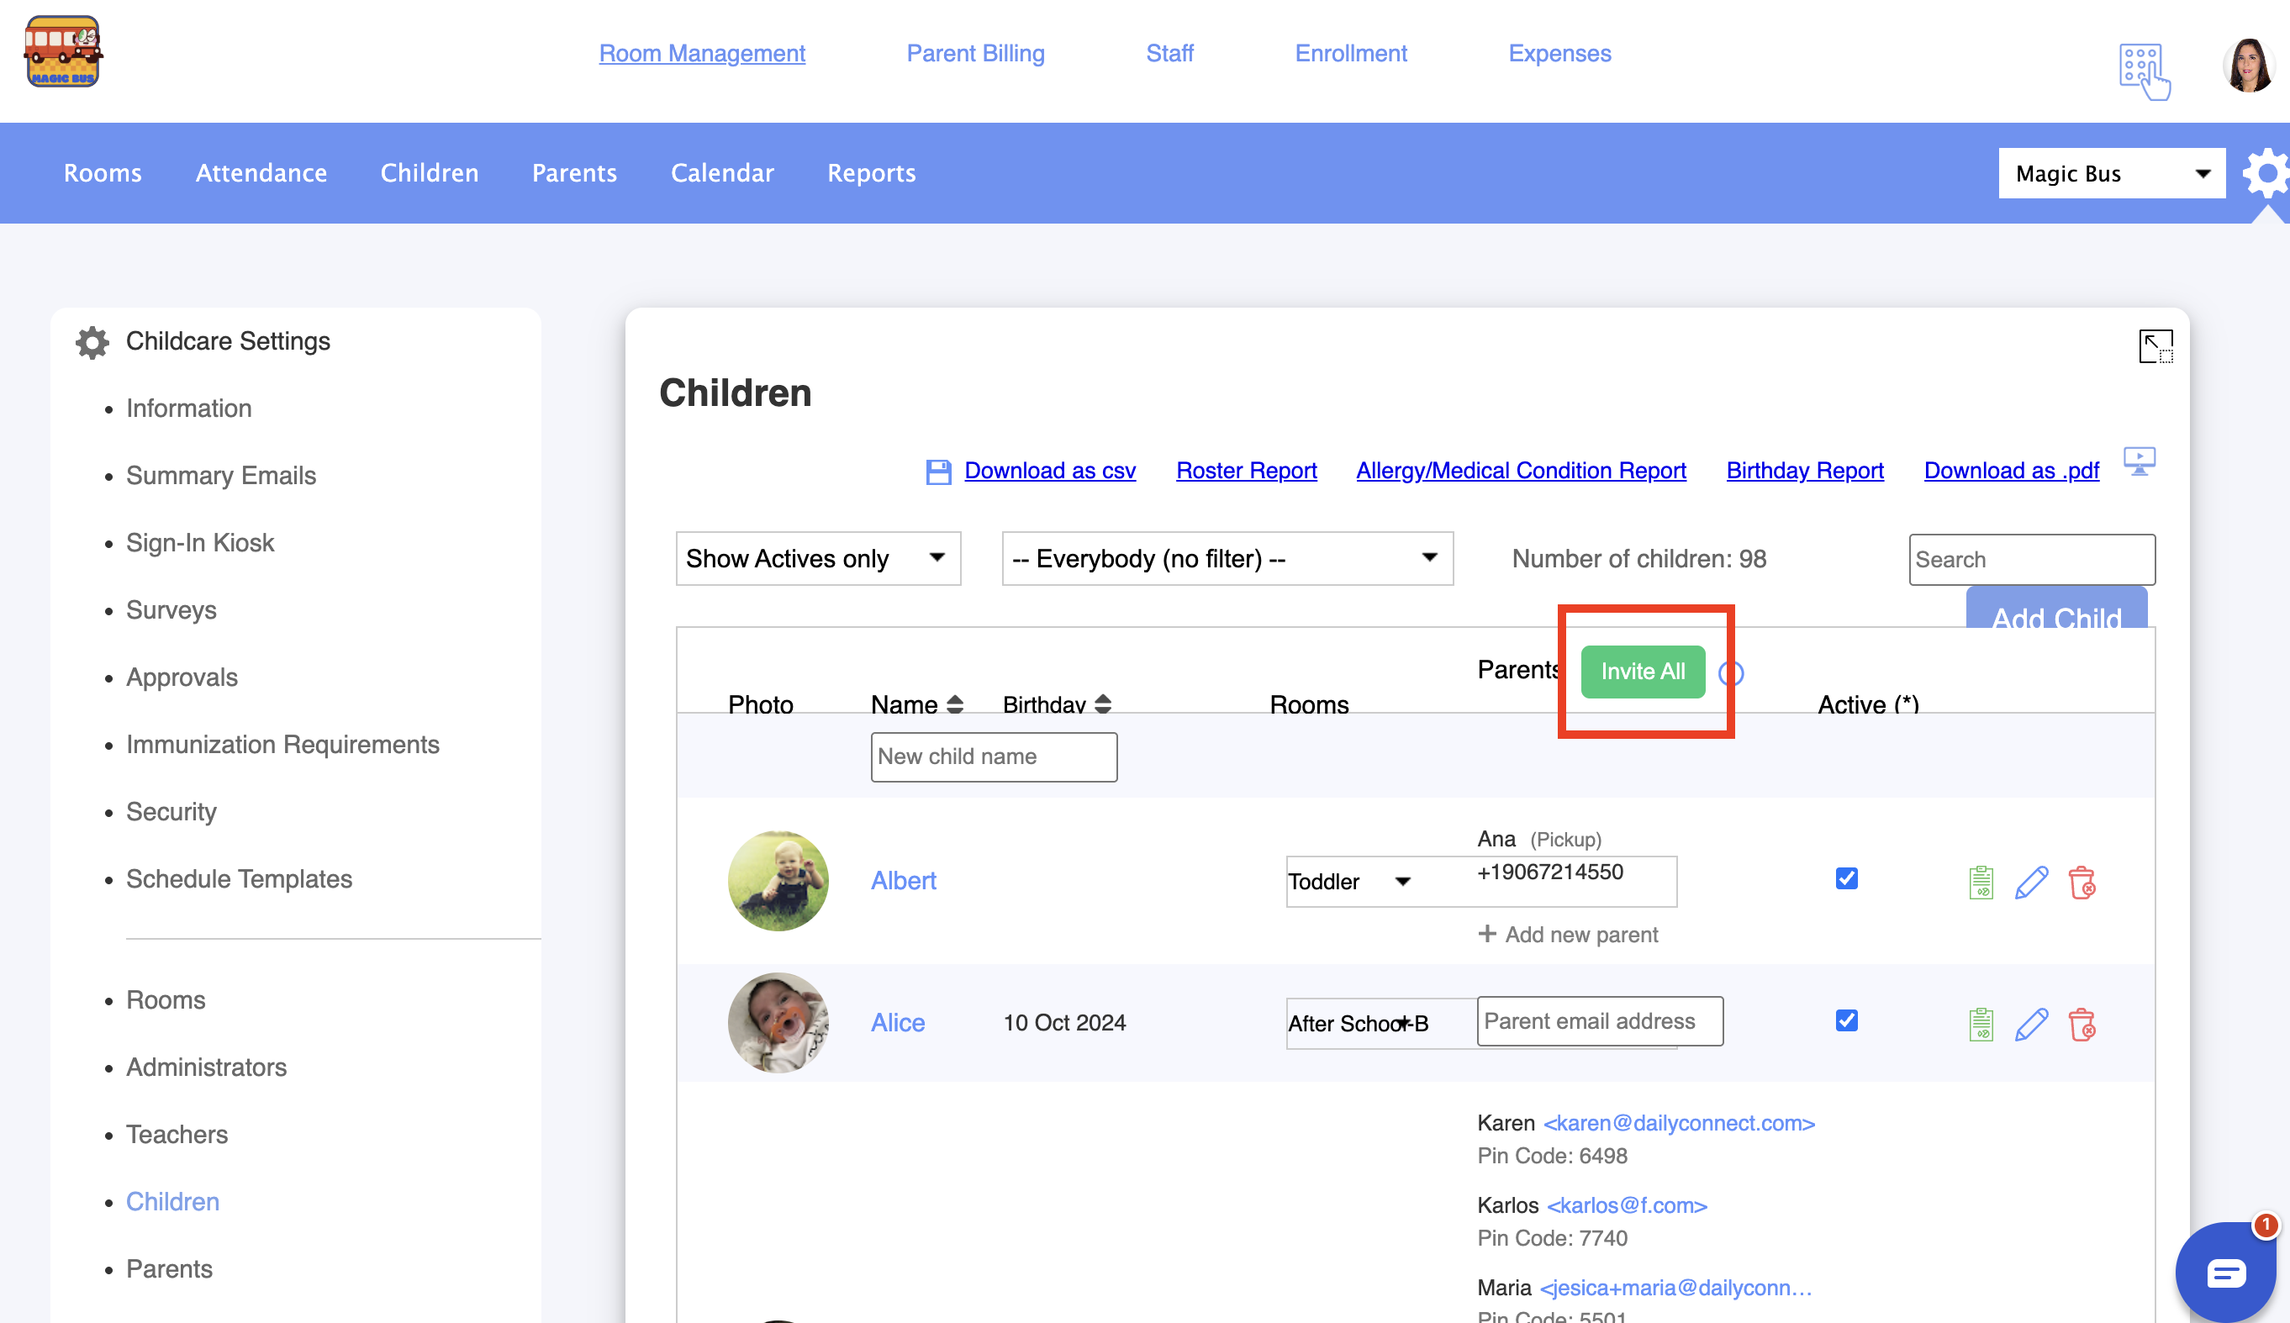
Task: Click Albert's green report clipboard icon
Action: click(x=1981, y=882)
